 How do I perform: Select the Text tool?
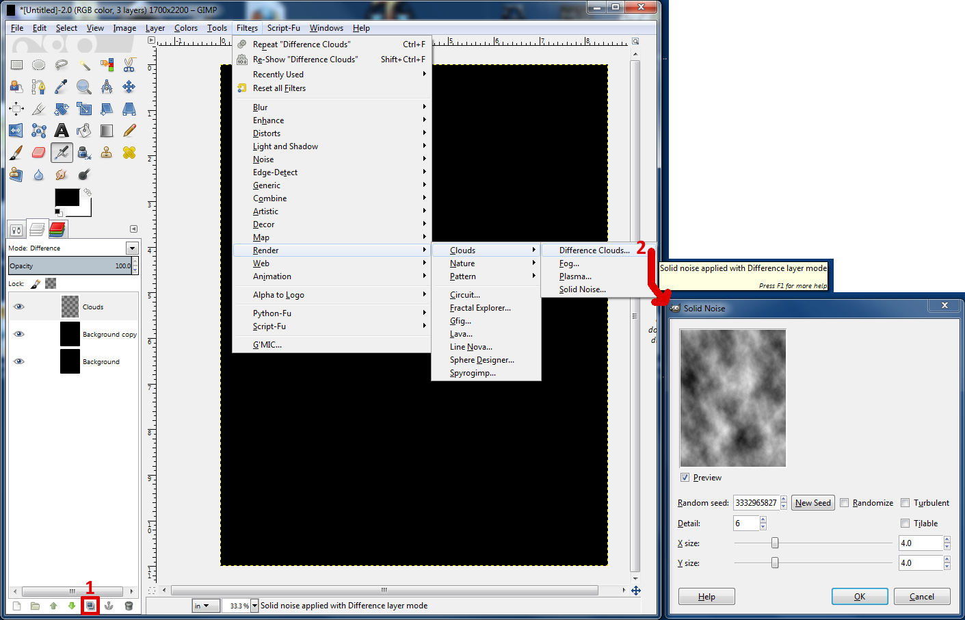(x=62, y=131)
